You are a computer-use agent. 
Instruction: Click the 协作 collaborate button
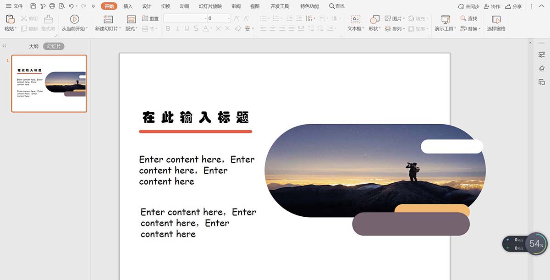(x=492, y=6)
